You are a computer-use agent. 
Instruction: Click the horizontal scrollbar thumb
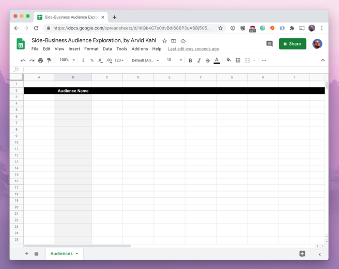78,246
